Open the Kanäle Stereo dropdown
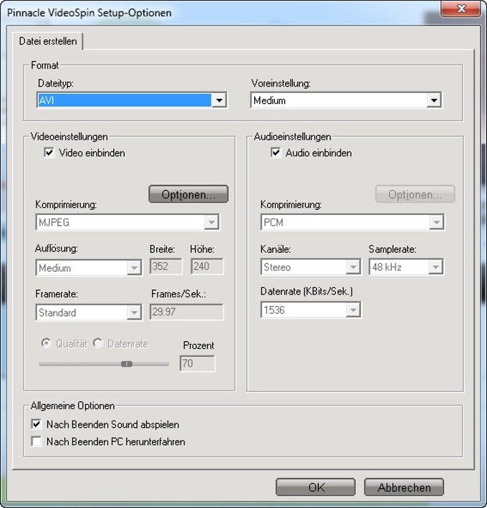 311,267
